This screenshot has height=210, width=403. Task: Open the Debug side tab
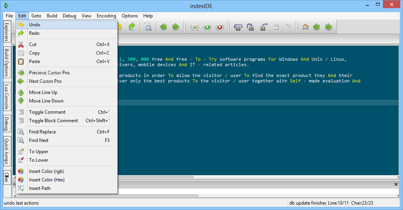coord(7,124)
